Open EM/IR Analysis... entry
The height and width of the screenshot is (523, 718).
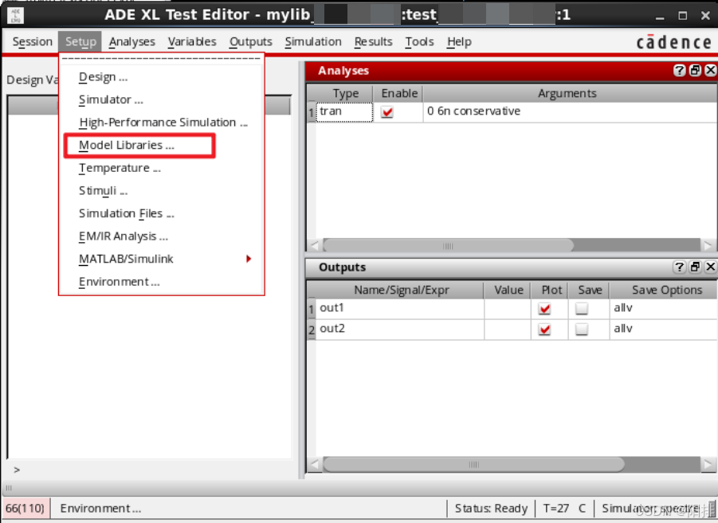coord(162,236)
